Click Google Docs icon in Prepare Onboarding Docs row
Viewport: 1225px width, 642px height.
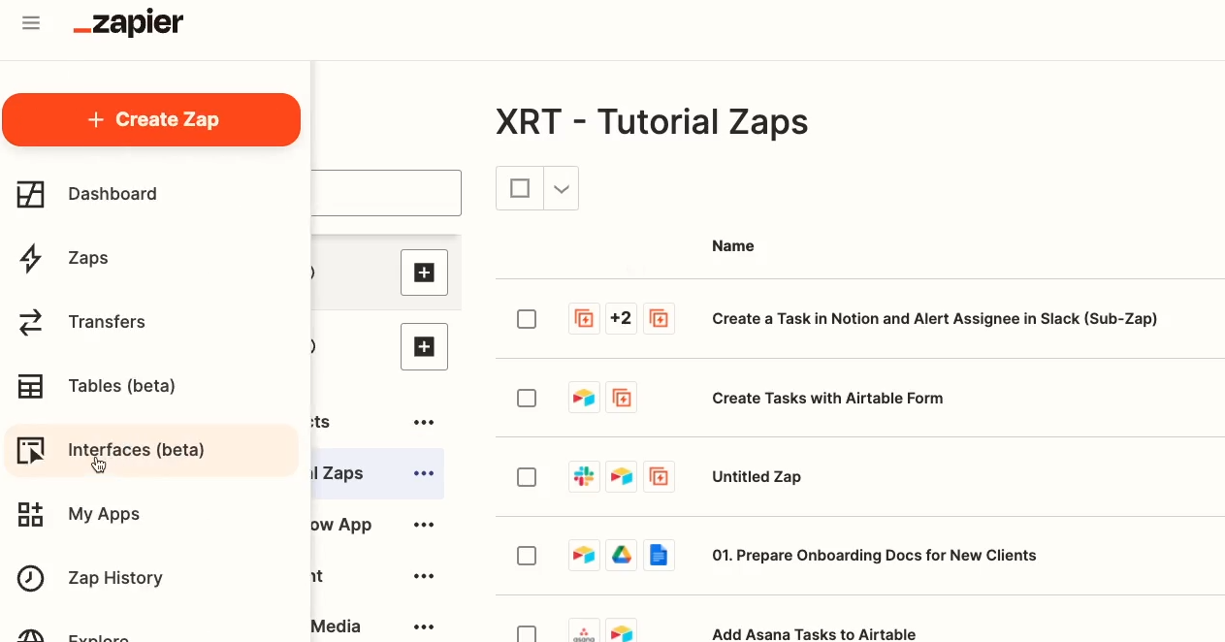(659, 556)
